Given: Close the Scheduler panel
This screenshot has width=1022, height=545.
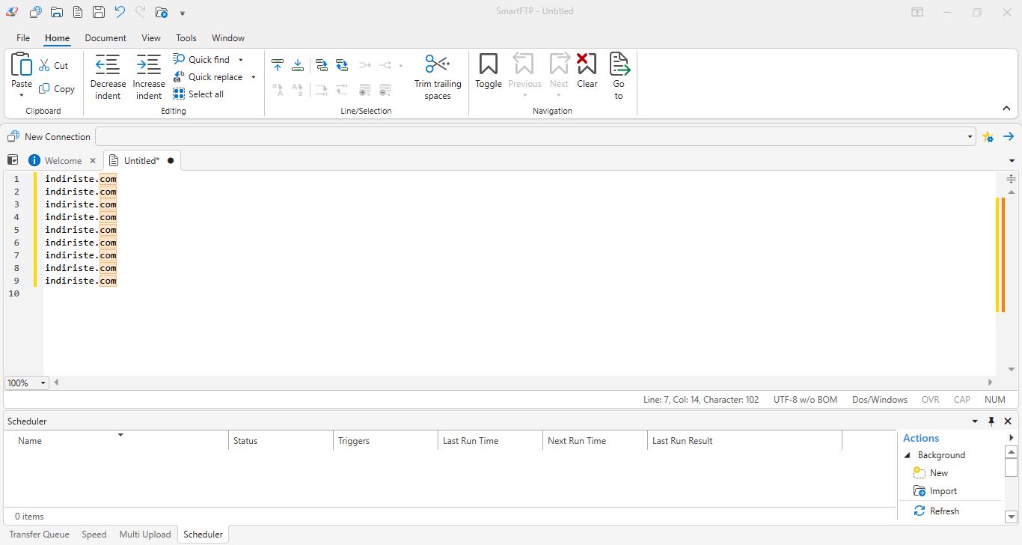Looking at the screenshot, I should [x=1008, y=421].
